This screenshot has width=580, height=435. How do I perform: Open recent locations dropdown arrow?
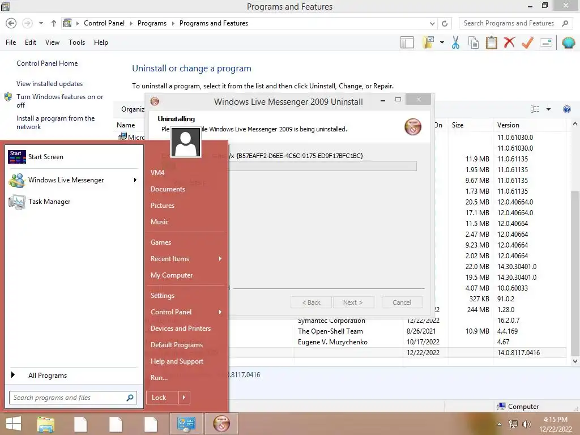click(41, 23)
